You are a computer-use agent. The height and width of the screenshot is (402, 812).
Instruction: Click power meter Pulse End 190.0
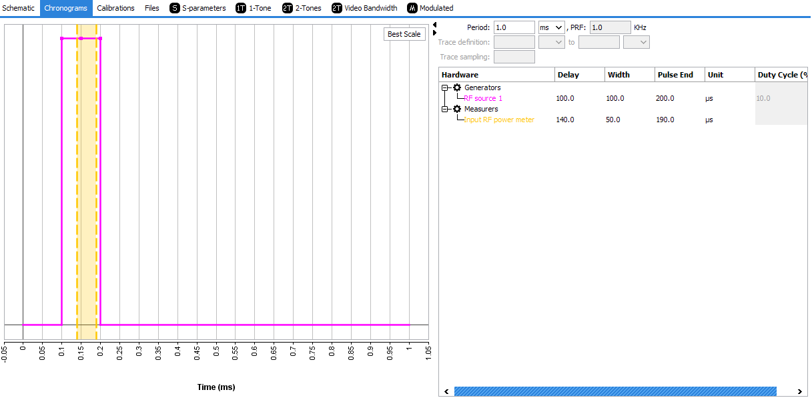click(x=680, y=120)
